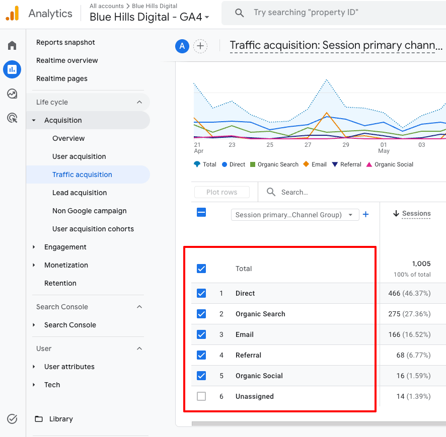The height and width of the screenshot is (437, 446).
Task: Open the Retention report
Action: [60, 283]
